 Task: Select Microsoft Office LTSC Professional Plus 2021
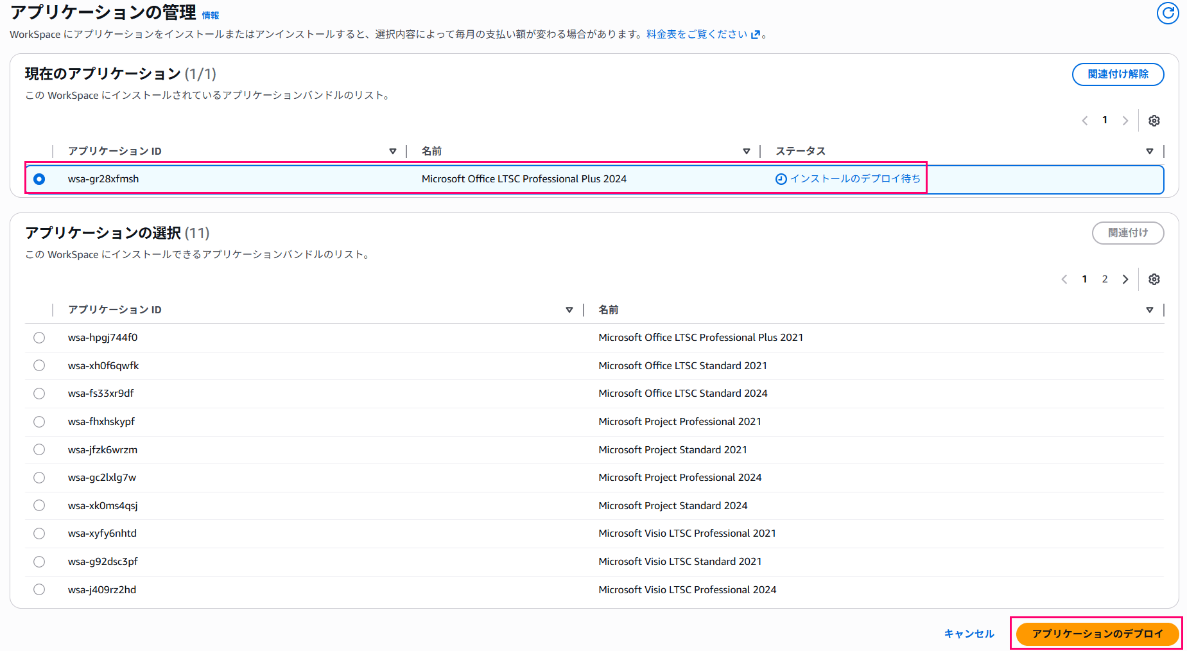(x=39, y=337)
